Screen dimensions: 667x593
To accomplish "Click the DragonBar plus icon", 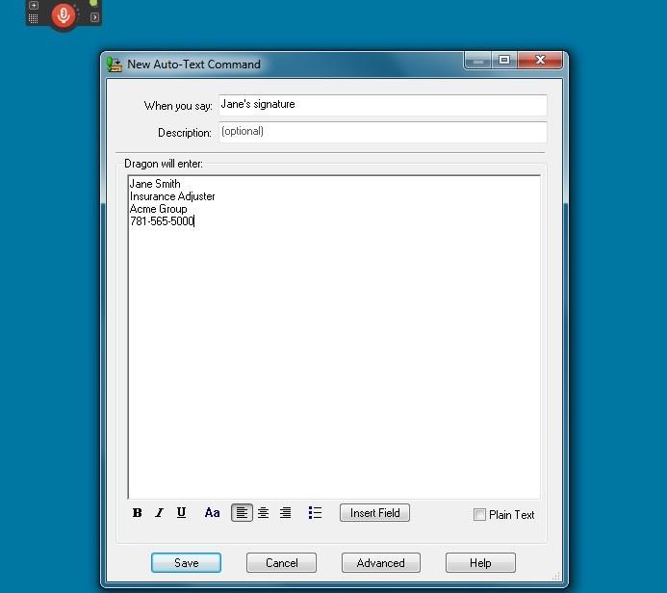I will pyautogui.click(x=34, y=6).
